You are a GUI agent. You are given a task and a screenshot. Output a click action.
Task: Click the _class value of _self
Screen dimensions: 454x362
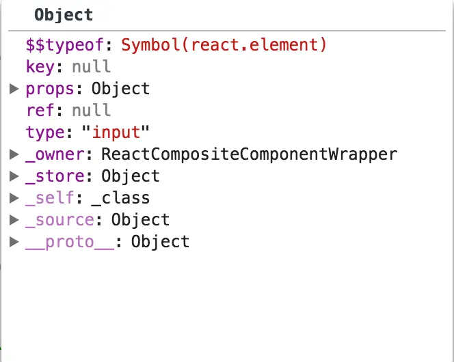point(120,199)
